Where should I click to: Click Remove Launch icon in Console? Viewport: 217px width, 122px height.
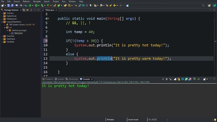(x=166, y=79)
